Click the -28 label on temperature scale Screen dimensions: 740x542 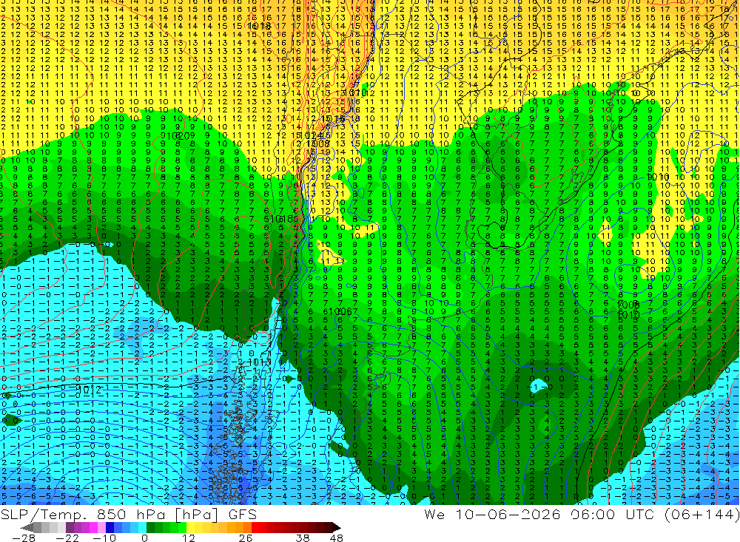(x=24, y=538)
